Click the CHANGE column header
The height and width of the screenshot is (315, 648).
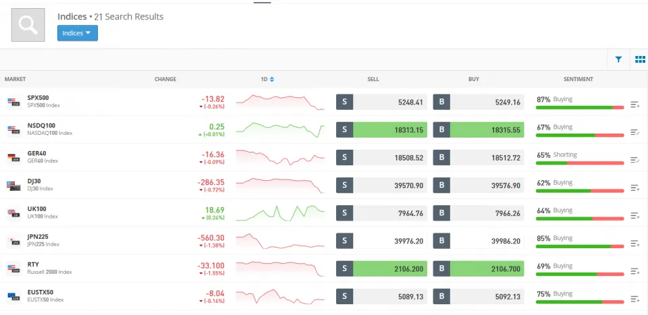(x=165, y=80)
